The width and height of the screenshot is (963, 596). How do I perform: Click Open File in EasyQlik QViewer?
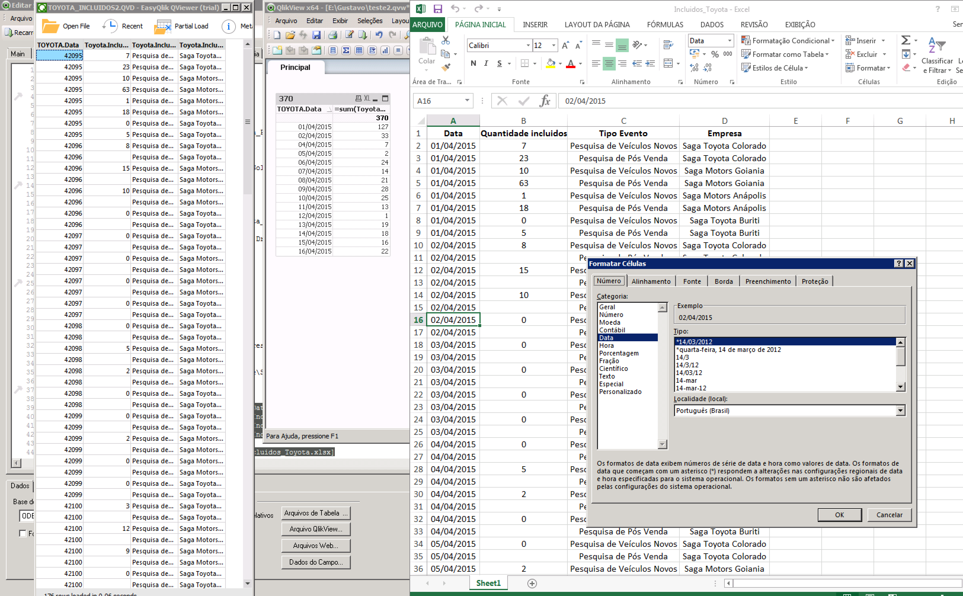(x=66, y=26)
